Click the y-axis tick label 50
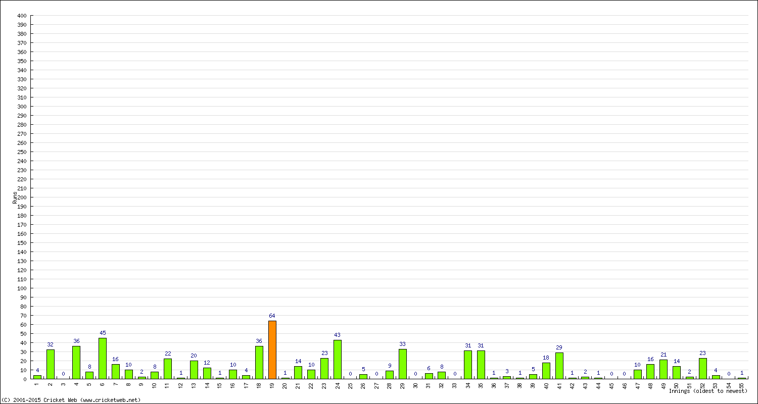This screenshot has height=404, width=758. (23, 334)
